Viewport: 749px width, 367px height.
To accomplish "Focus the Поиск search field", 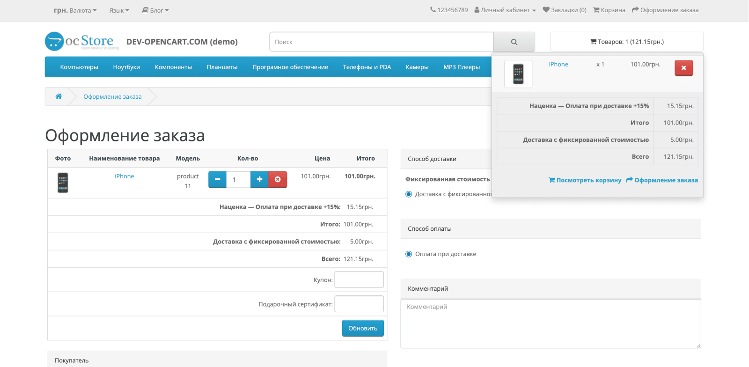I will point(381,42).
